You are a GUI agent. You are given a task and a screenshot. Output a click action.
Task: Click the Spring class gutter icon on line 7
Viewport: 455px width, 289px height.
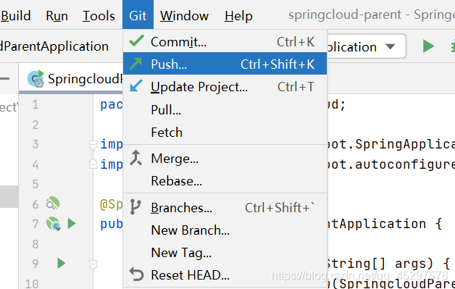click(x=54, y=223)
